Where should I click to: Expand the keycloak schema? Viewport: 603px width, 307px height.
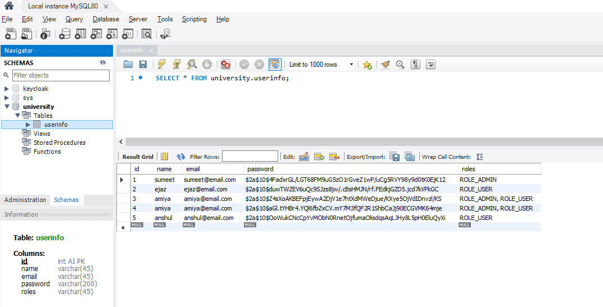click(x=7, y=89)
